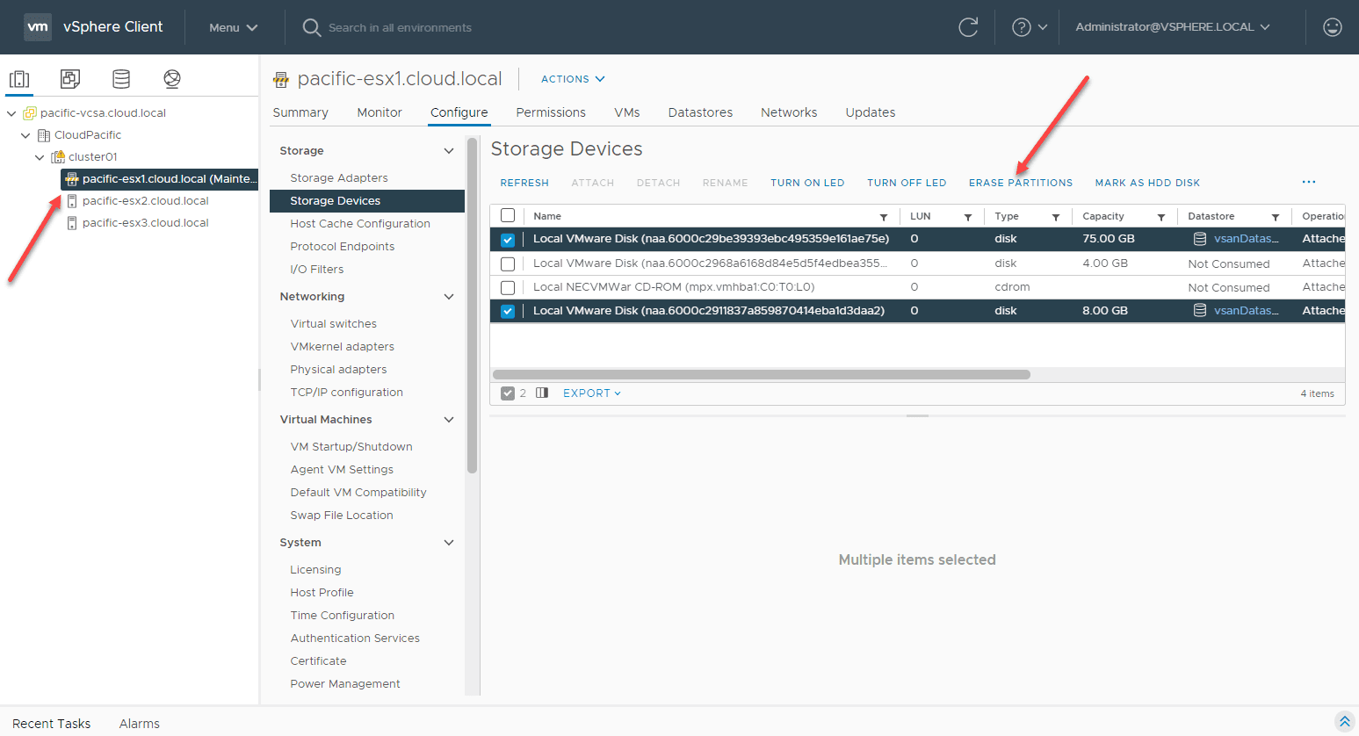Open the Datastores tab

pos(700,112)
